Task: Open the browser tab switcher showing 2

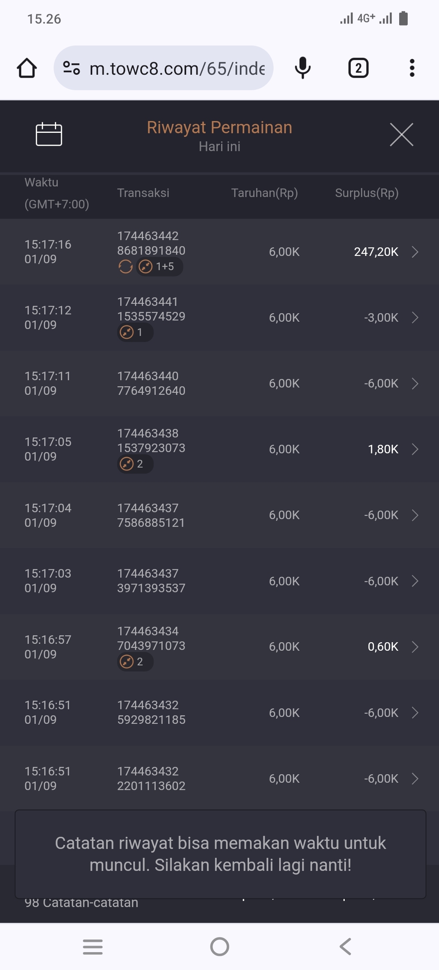Action: click(x=358, y=68)
